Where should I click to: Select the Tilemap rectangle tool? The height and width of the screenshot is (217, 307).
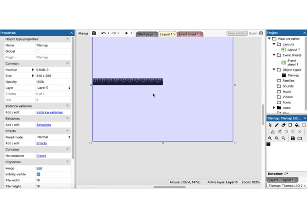290,125
